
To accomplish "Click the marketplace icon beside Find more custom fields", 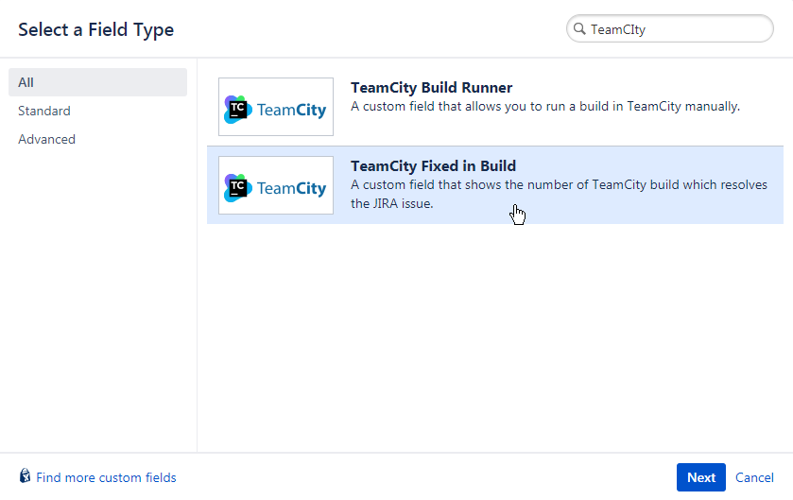I will (26, 477).
